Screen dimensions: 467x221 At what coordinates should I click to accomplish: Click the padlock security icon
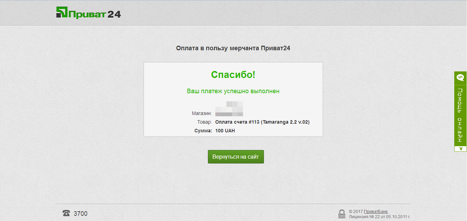point(342,214)
